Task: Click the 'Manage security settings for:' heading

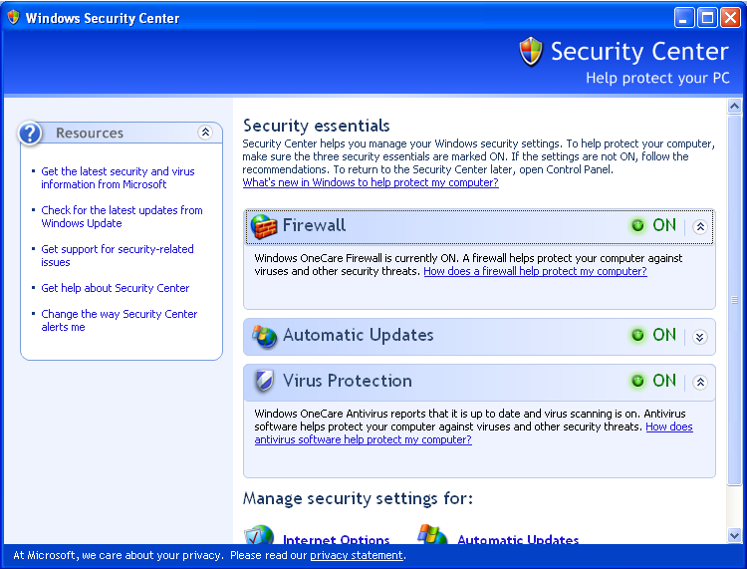Action: 358,498
